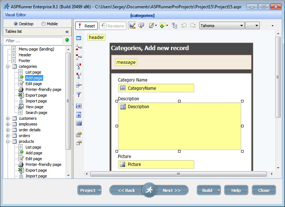The image size is (285, 207).
Task: Open the Project button dropdown arrow
Action: (x=99, y=190)
